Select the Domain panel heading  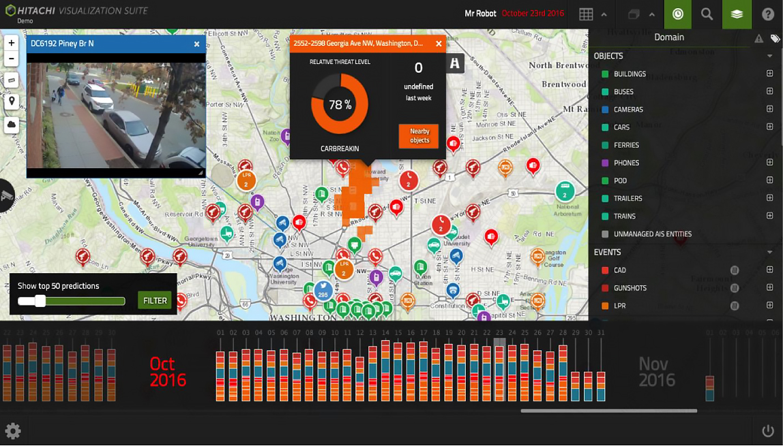669,37
